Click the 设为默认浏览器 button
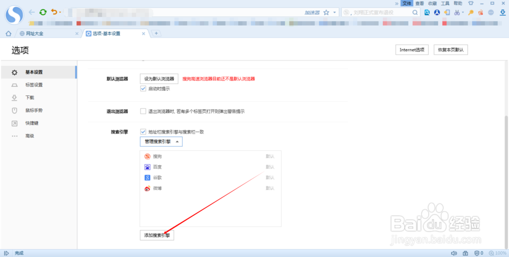 pyautogui.click(x=159, y=79)
